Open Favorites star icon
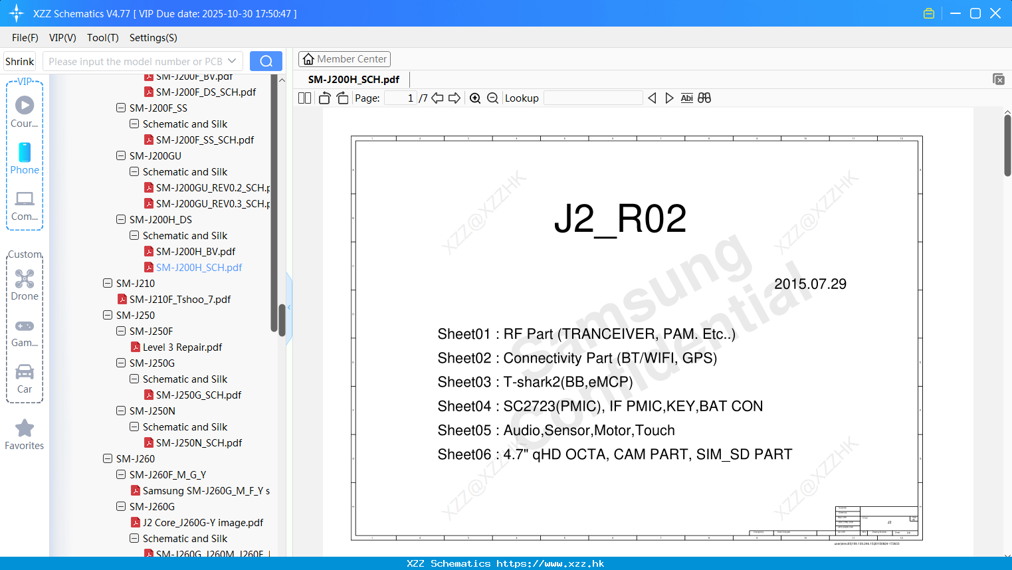1012x570 pixels. click(25, 434)
